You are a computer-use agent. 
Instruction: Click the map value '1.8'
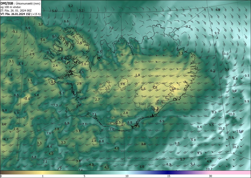(122, 84)
